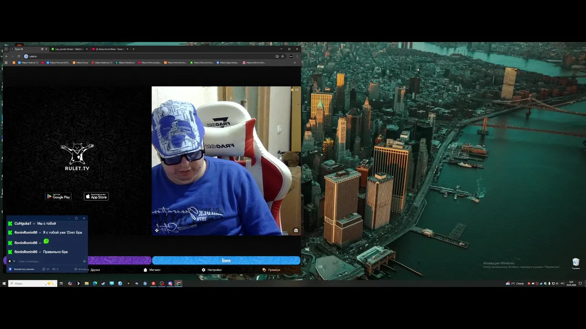Open the Друзья tab
The width and height of the screenshot is (586, 329).
[x=95, y=270]
